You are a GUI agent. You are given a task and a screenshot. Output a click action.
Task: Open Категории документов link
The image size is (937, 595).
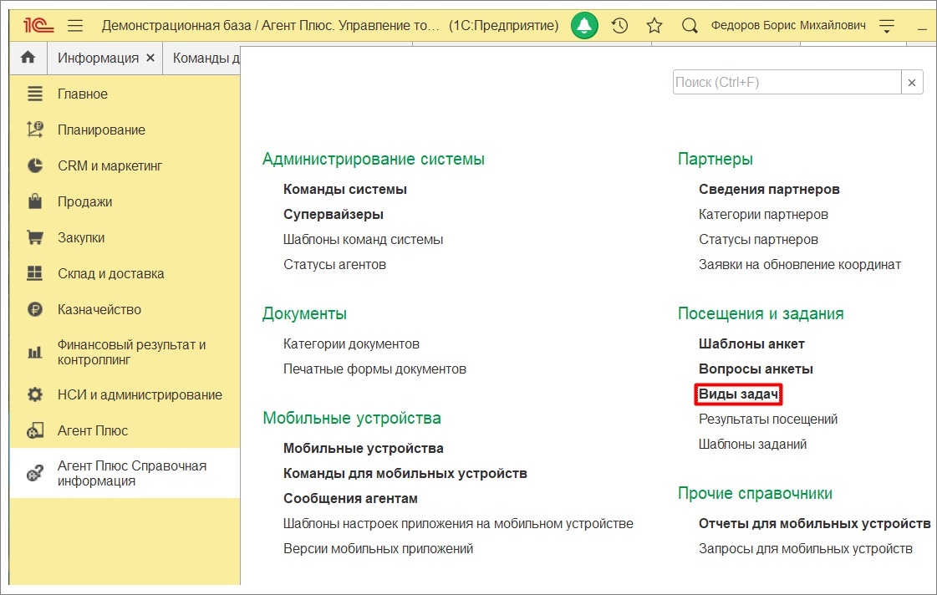pyautogui.click(x=351, y=344)
